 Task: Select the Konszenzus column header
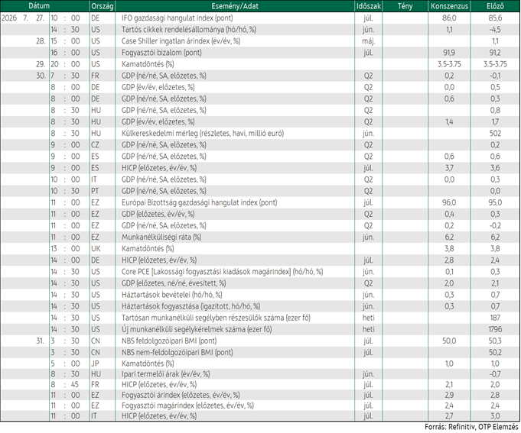[x=449, y=6]
